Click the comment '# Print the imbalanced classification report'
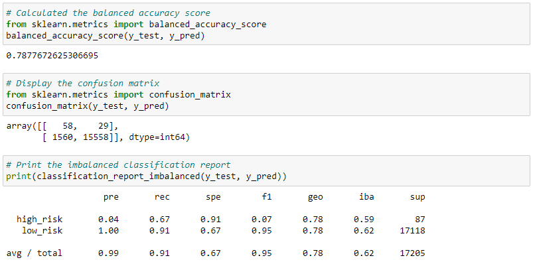Image resolution: width=533 pixels, height=262 pixels. [118, 165]
